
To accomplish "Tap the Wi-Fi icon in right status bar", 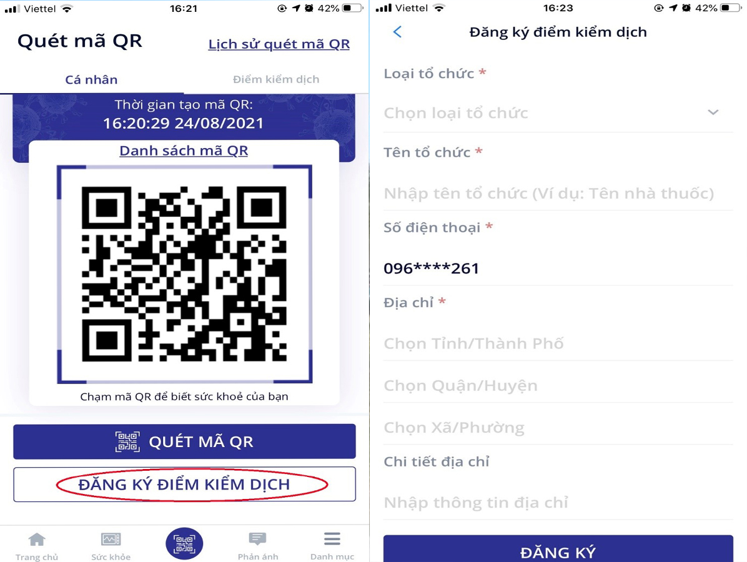I will tap(438, 8).
